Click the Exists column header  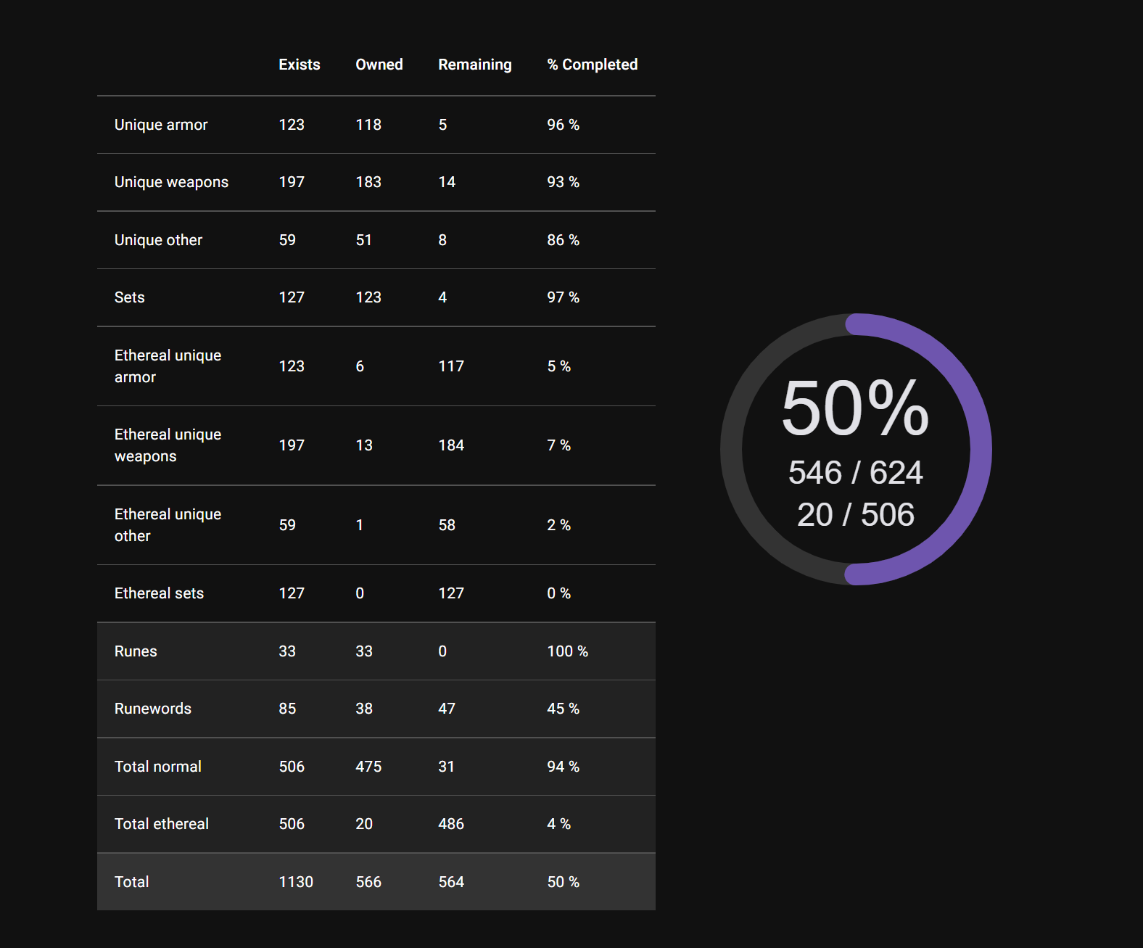pyautogui.click(x=299, y=65)
